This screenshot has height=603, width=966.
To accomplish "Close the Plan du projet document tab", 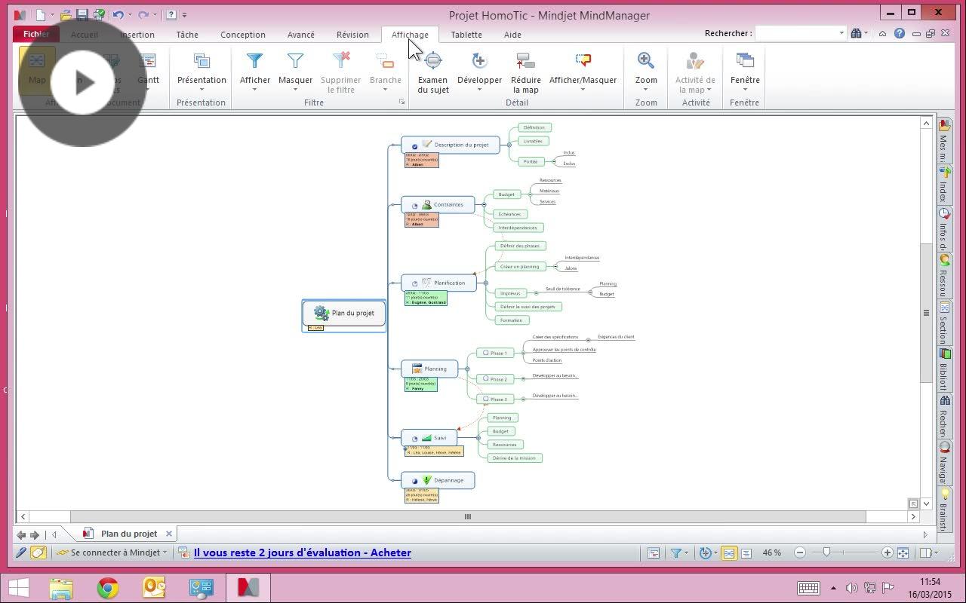I will point(169,534).
